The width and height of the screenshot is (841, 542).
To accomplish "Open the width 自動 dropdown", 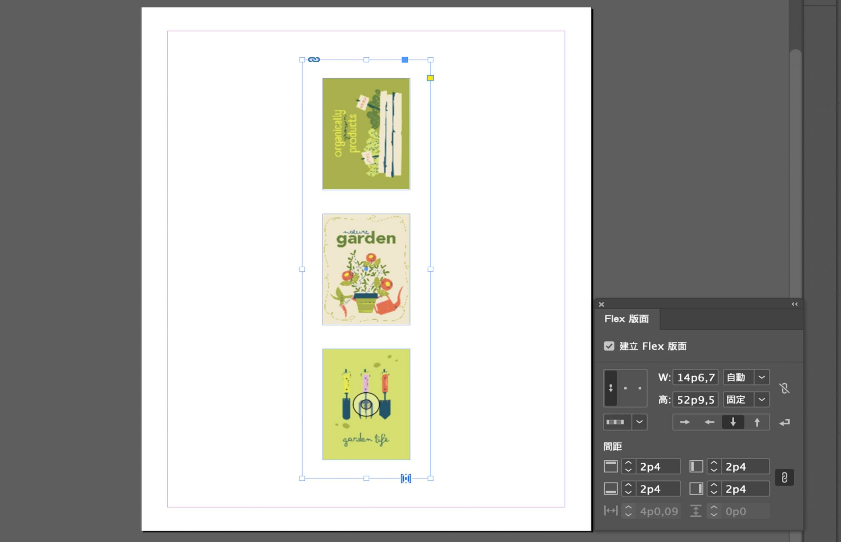I will click(762, 377).
